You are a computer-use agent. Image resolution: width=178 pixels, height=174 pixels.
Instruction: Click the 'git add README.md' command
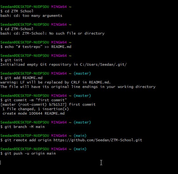21,78
